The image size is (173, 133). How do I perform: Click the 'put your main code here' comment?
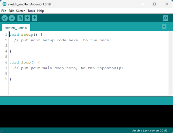click(x=69, y=68)
